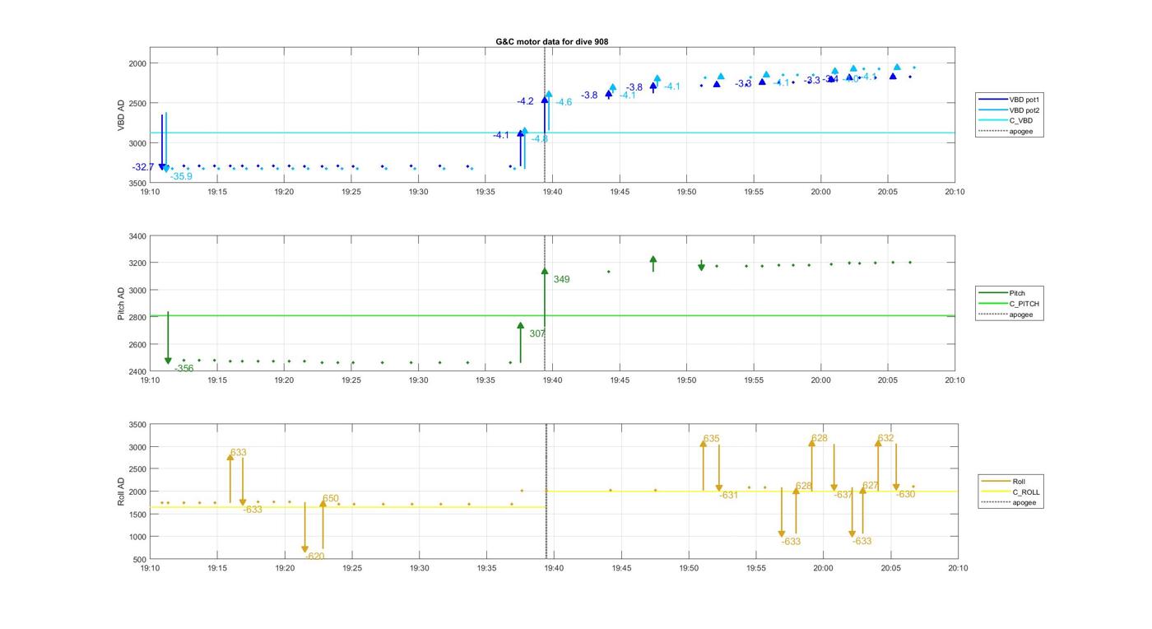Viewport: 1152px width, 629px height.
Task: Click the "307" pitch data label
Action: (x=537, y=334)
